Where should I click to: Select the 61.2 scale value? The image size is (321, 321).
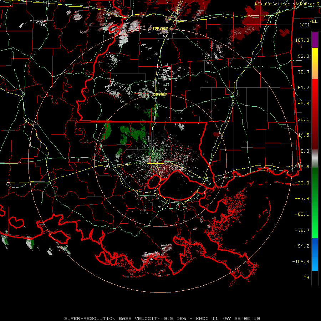pyautogui.click(x=304, y=88)
